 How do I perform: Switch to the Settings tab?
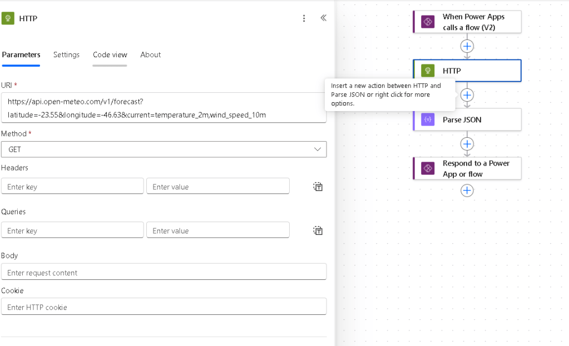pos(66,54)
